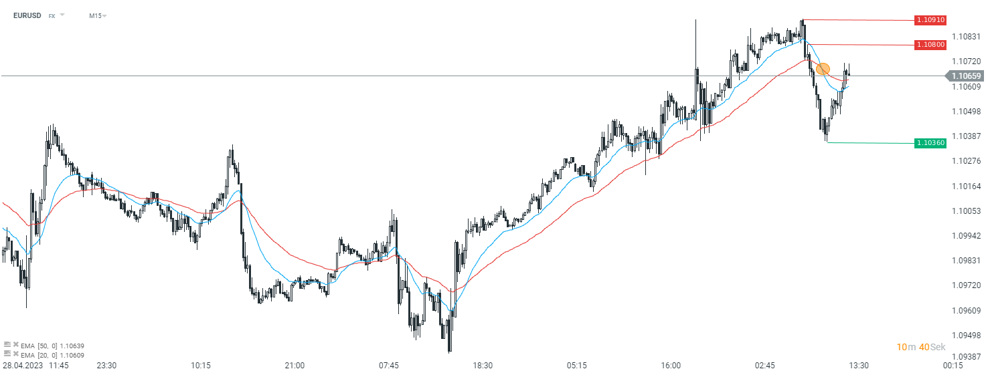Screen dimensions: 992x377
Task: Click the EURUSD symbol name
Action: click(27, 15)
